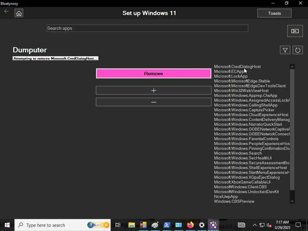Select Microsoft.Windows.Search entry
This screenshot has height=231, width=308.
tap(238, 153)
